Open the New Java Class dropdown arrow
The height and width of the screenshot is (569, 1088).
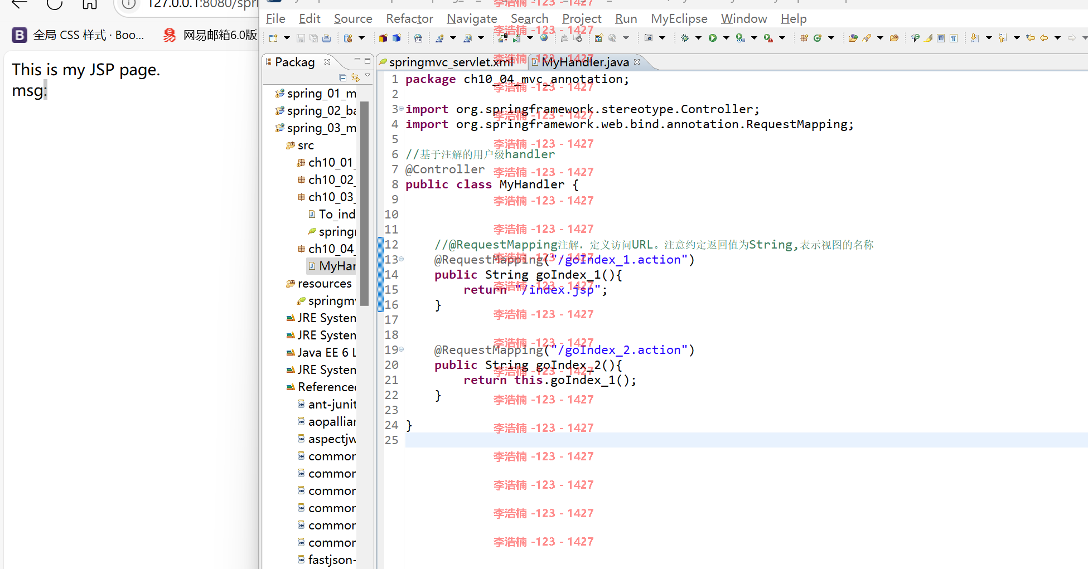pyautogui.click(x=831, y=38)
